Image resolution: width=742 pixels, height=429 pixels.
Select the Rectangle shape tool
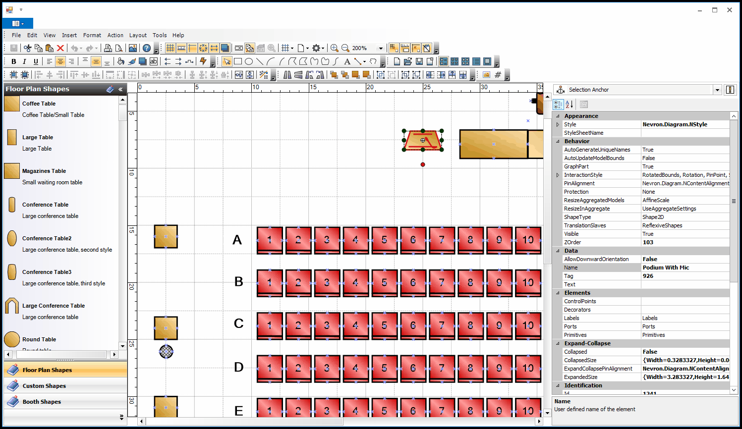click(238, 61)
